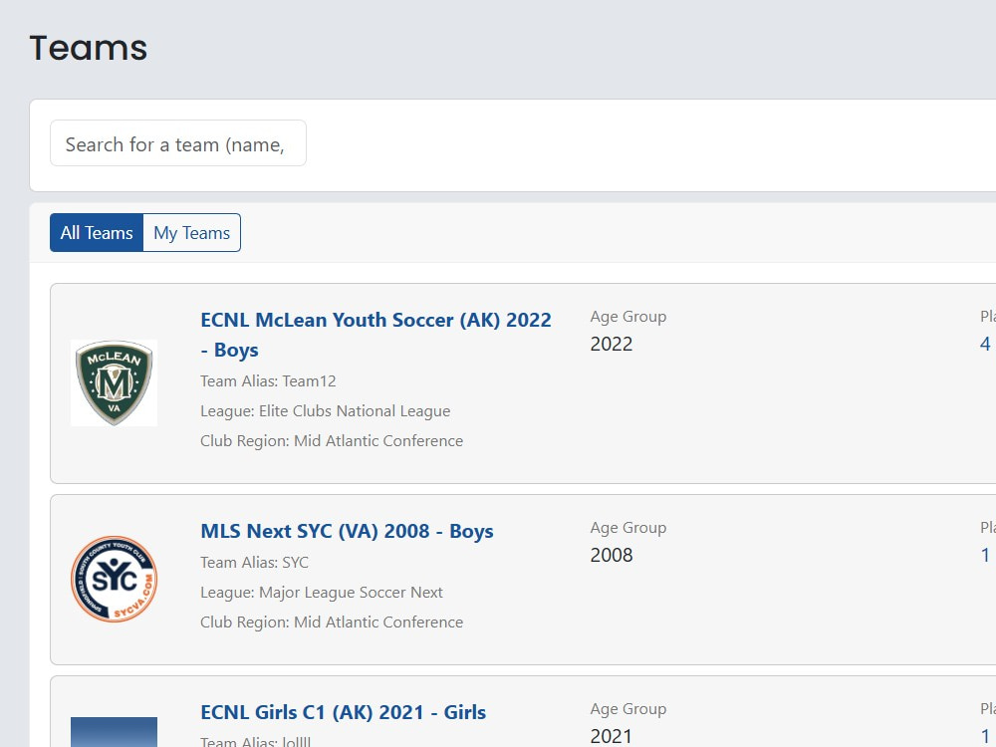Click League: Major League Soccer Next text

[x=322, y=592]
